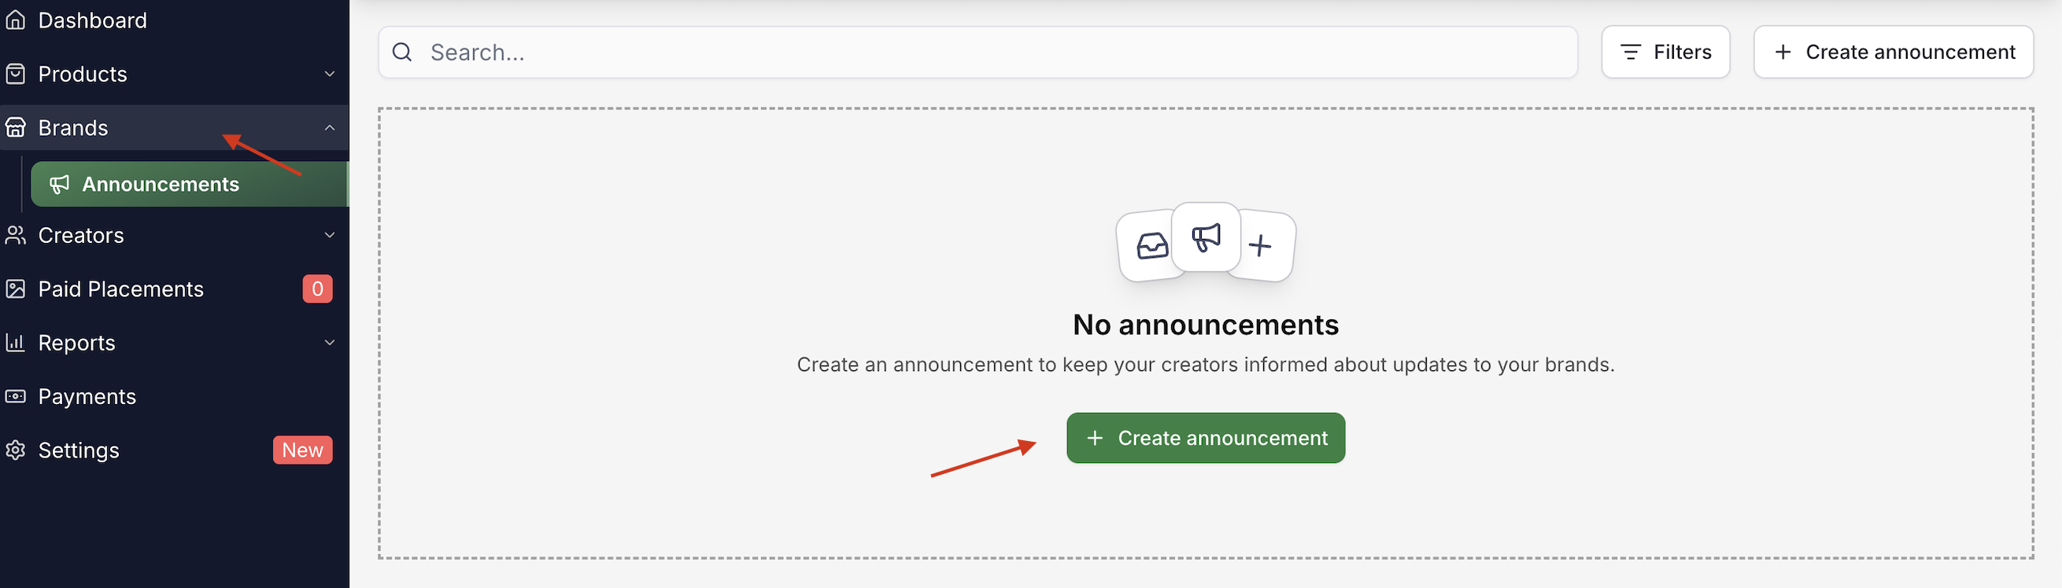Click the Payments banknote icon

tap(15, 396)
